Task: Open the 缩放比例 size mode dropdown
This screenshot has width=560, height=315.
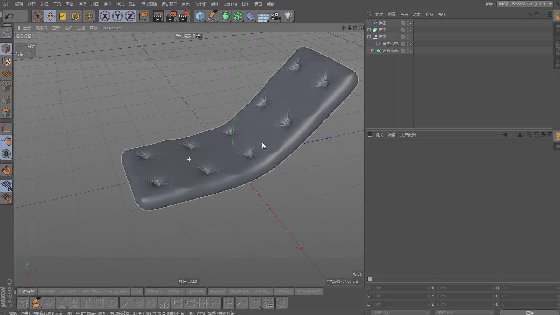Action: (464, 313)
